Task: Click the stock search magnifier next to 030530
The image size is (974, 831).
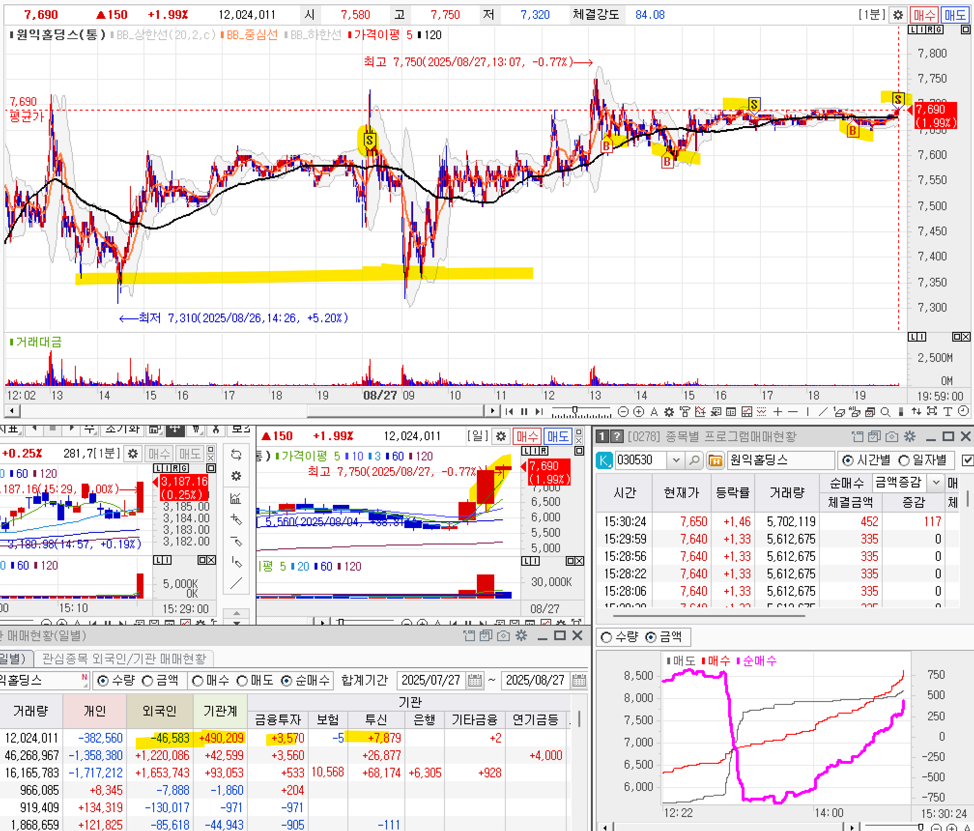Action: 694,460
